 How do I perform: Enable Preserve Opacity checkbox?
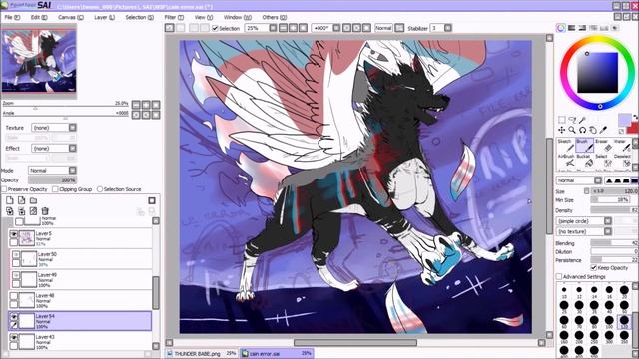coord(4,189)
